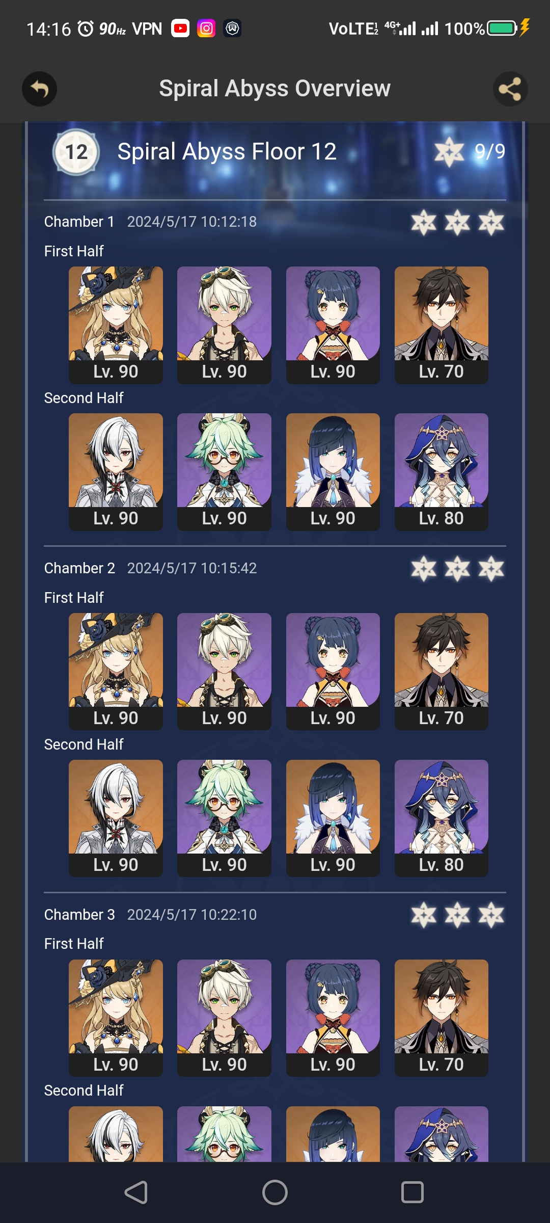Viewport: 550px width, 1223px height.
Task: Select green-haired glasses character in Chamber 2 second half
Action: tap(224, 818)
